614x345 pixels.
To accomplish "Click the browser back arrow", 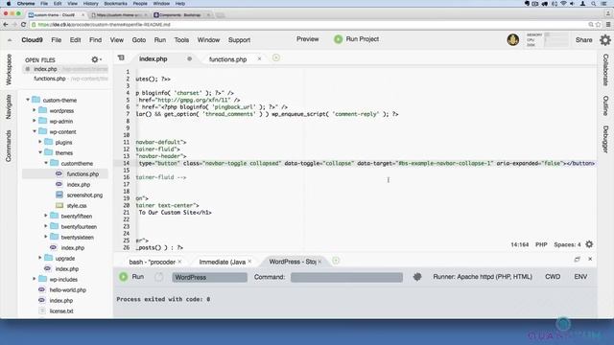I will tap(6, 25).
